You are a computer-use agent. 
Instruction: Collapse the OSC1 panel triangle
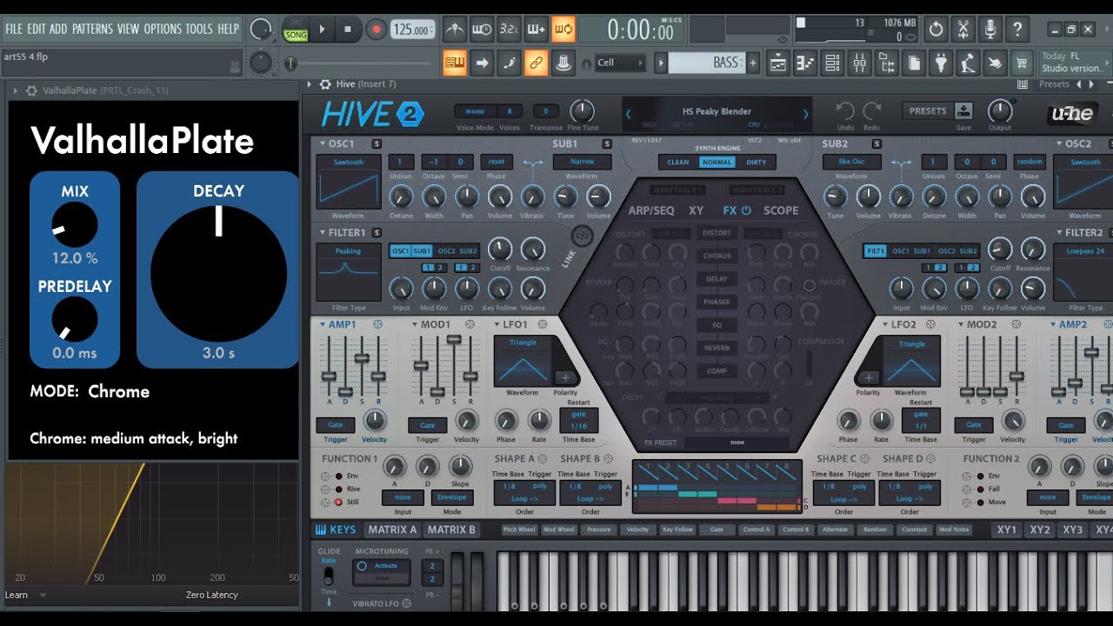[x=322, y=144]
